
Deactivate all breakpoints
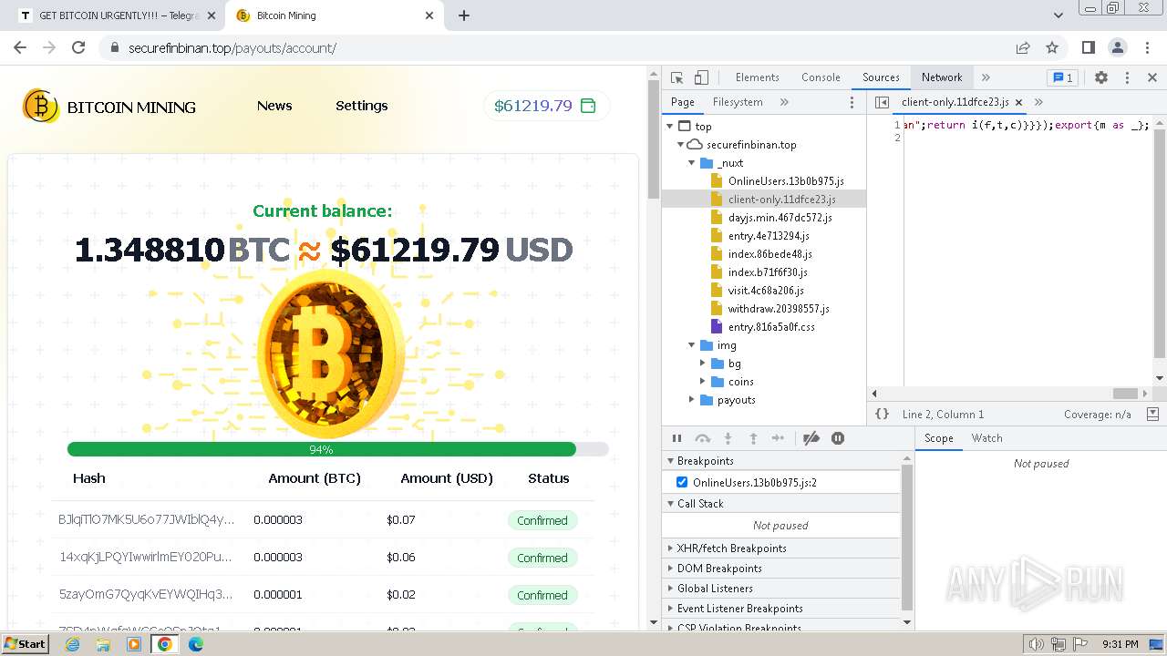tap(811, 438)
